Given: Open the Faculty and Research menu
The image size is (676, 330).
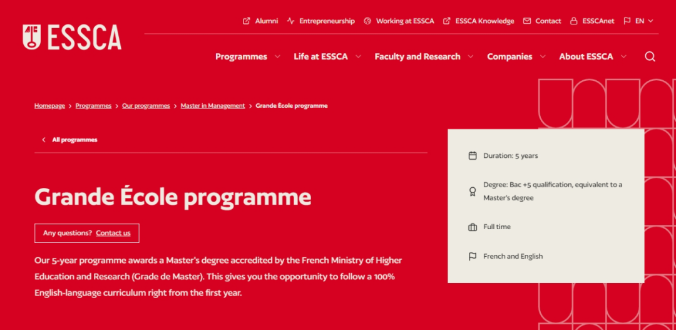Looking at the screenshot, I should [x=417, y=56].
